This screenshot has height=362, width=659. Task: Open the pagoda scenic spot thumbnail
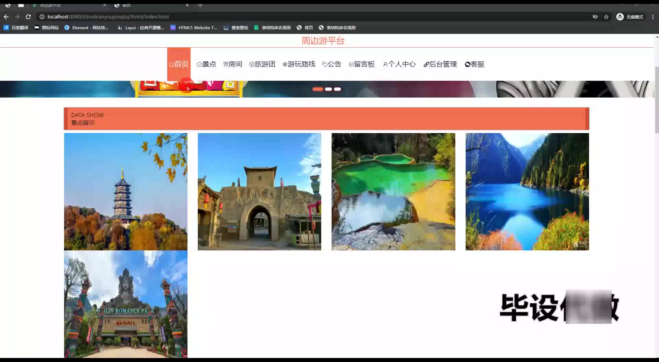126,192
